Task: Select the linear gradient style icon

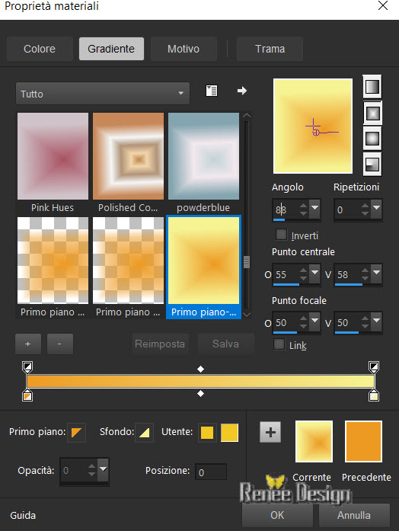Action: [372, 86]
